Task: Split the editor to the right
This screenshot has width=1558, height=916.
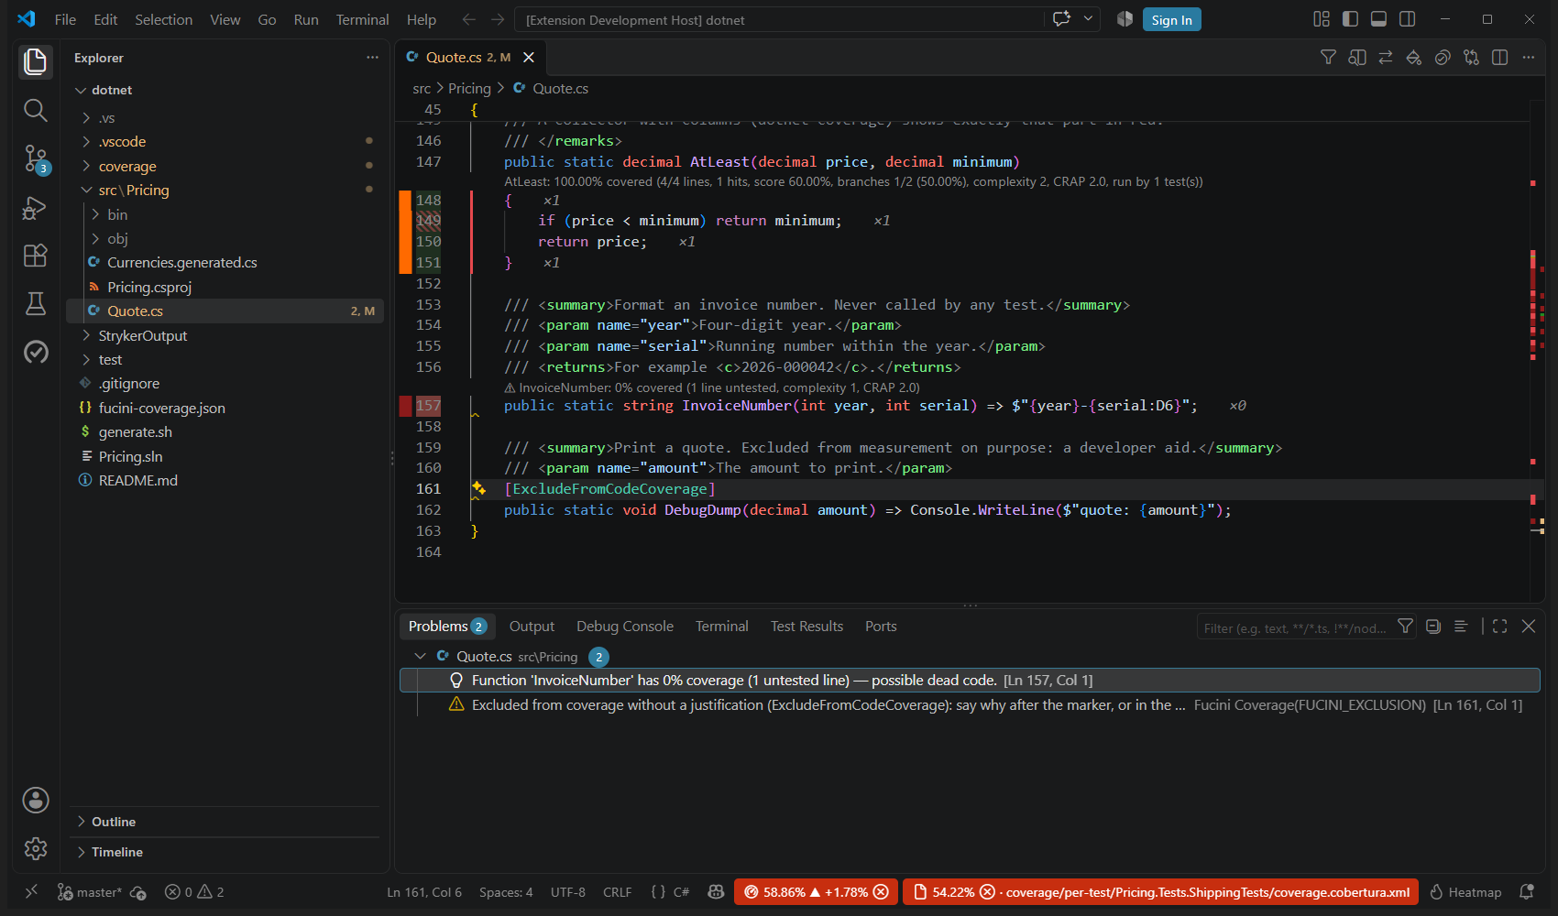Action: [1499, 58]
